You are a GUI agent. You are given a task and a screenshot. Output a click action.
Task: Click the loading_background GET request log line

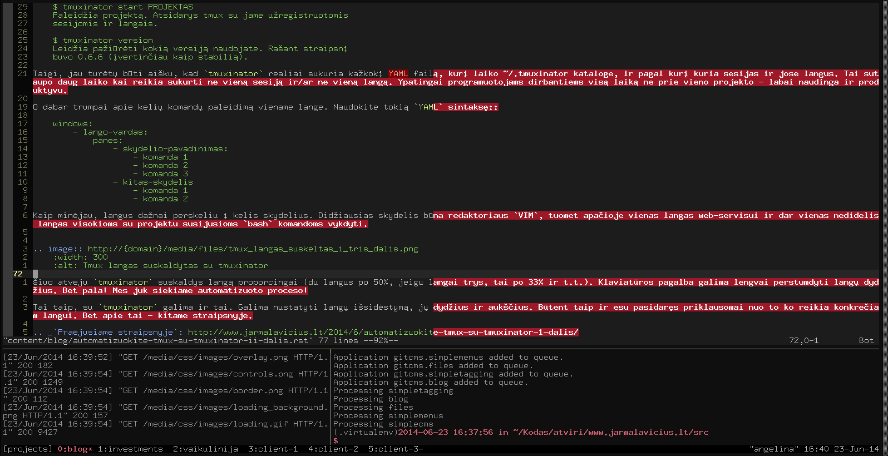coord(165,411)
